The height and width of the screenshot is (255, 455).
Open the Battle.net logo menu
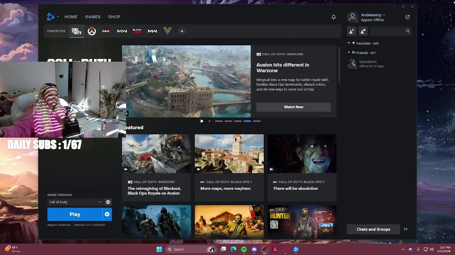pos(50,17)
